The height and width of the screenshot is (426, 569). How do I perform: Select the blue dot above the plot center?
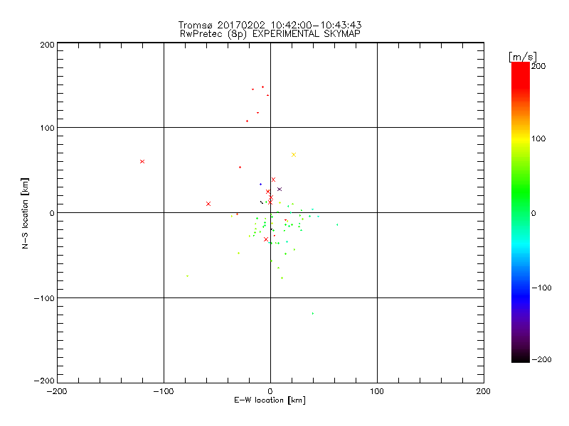[x=260, y=184]
